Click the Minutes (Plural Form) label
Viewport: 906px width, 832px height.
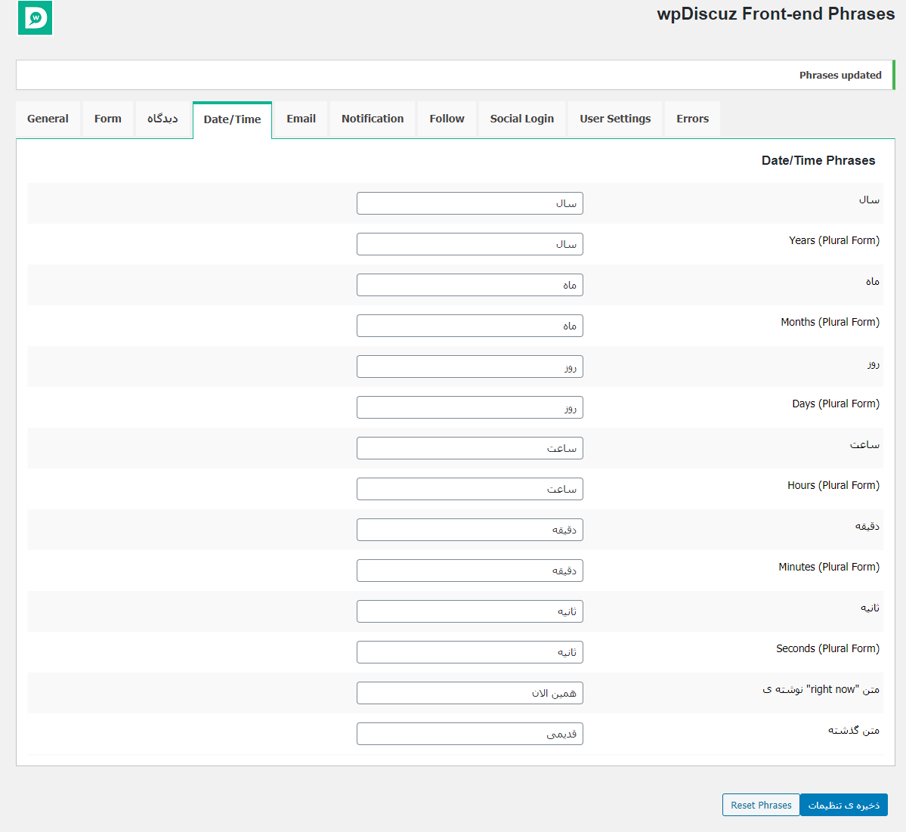tap(829, 567)
